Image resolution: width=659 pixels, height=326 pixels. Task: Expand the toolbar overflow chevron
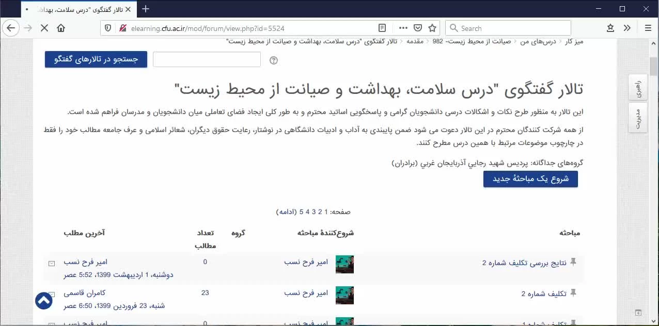click(x=627, y=28)
